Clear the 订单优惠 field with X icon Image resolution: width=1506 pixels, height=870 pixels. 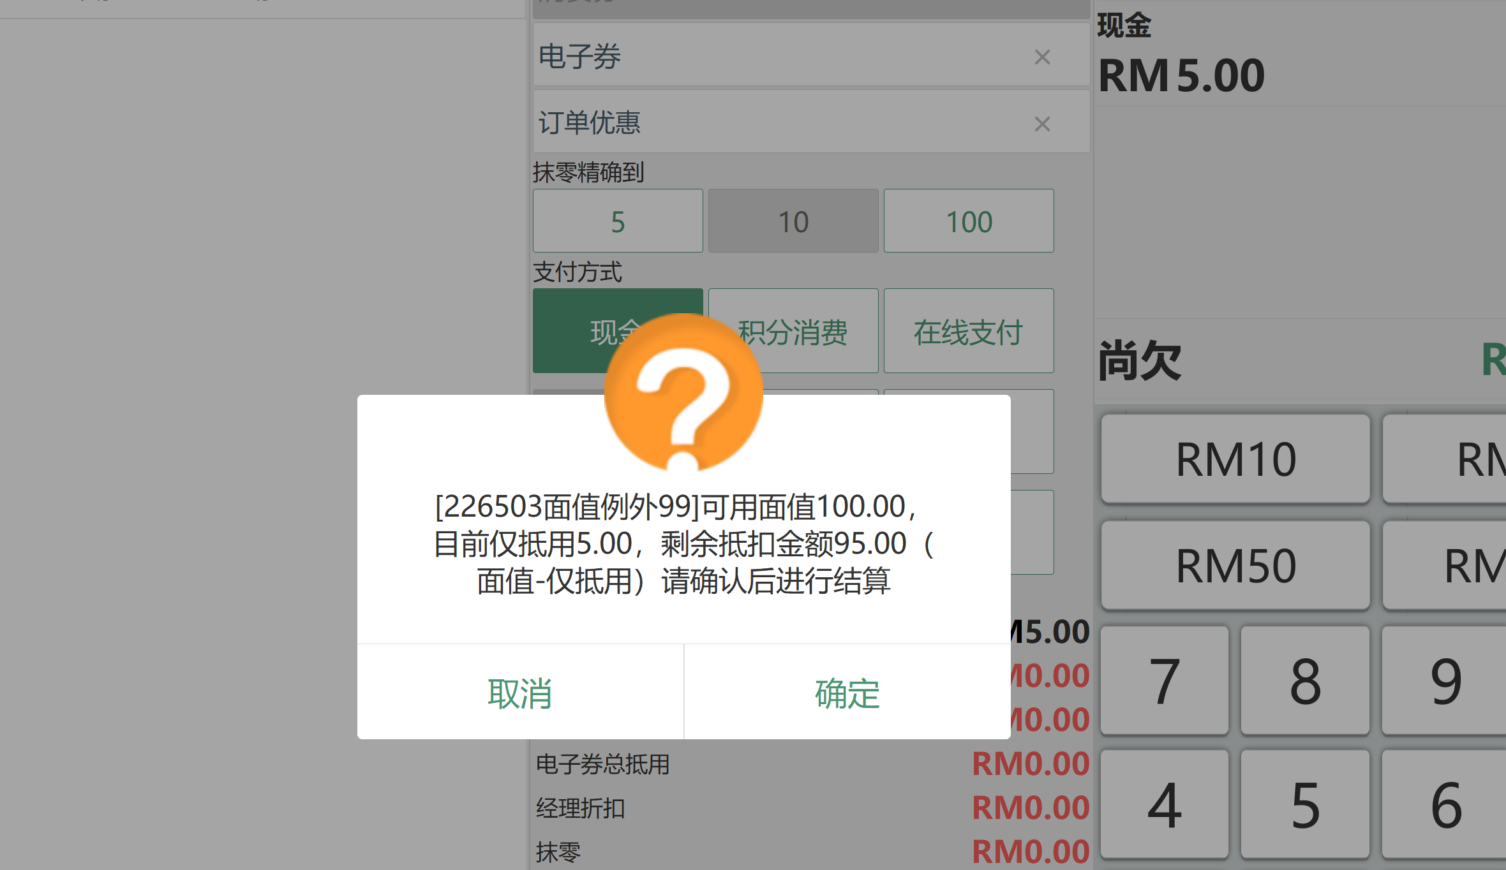(1042, 124)
